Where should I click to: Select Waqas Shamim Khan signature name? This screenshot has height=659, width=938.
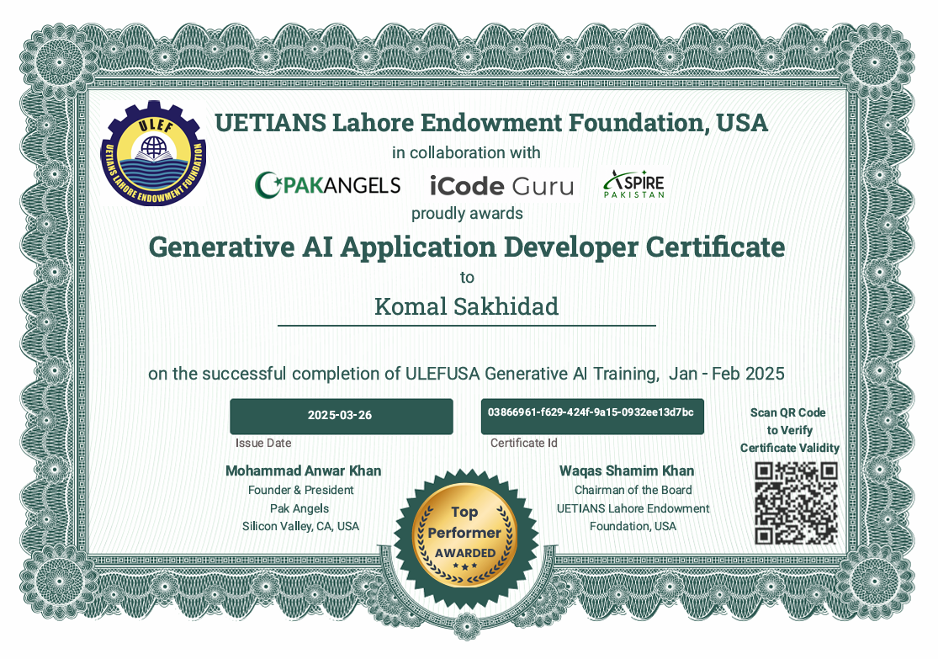pos(626,470)
